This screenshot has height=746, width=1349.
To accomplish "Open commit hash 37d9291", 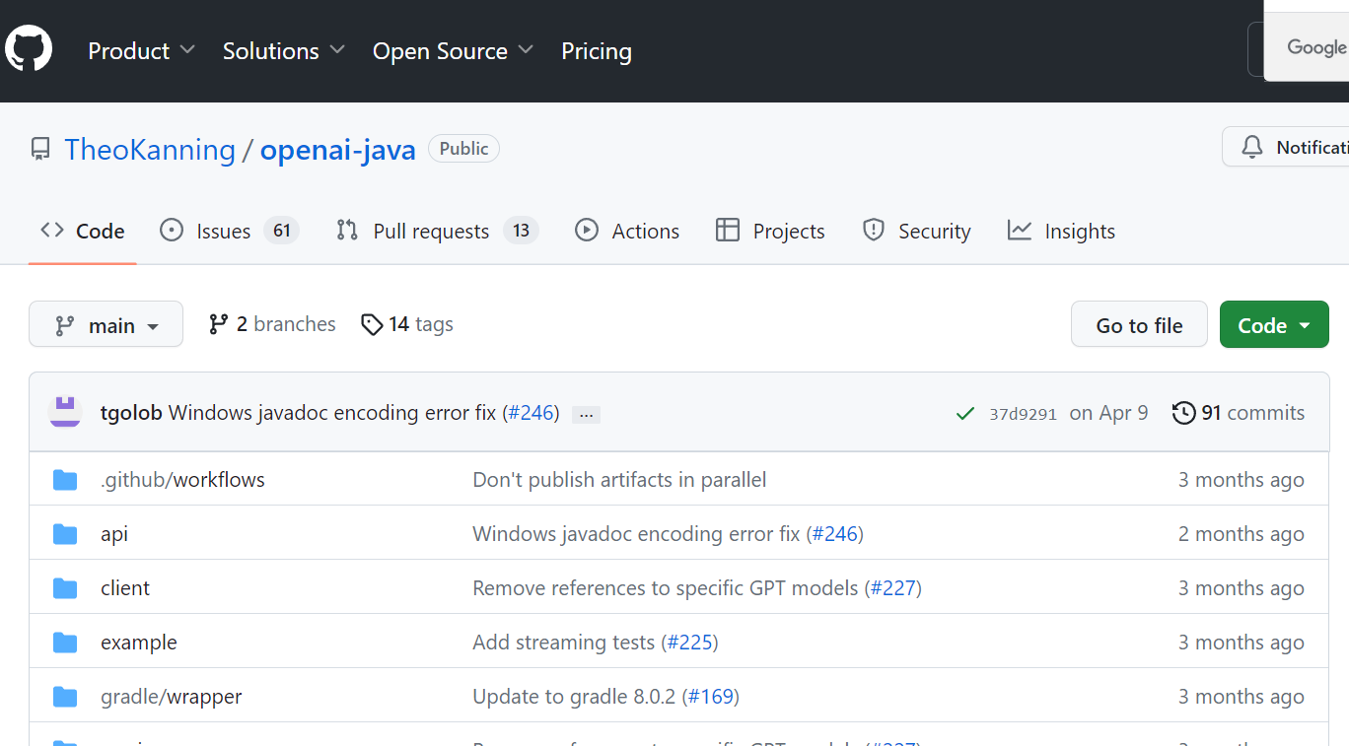I will click(1023, 414).
